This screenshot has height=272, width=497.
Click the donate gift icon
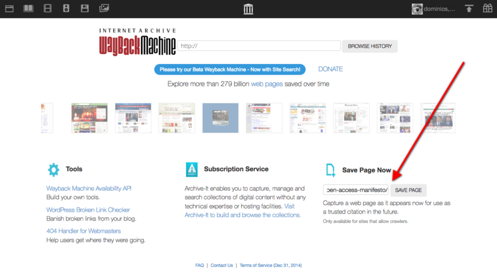tap(488, 8)
